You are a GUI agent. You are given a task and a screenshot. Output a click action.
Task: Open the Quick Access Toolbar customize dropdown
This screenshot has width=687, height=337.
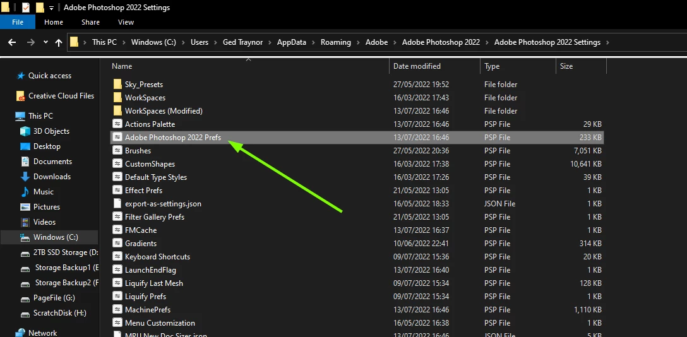tap(51, 8)
